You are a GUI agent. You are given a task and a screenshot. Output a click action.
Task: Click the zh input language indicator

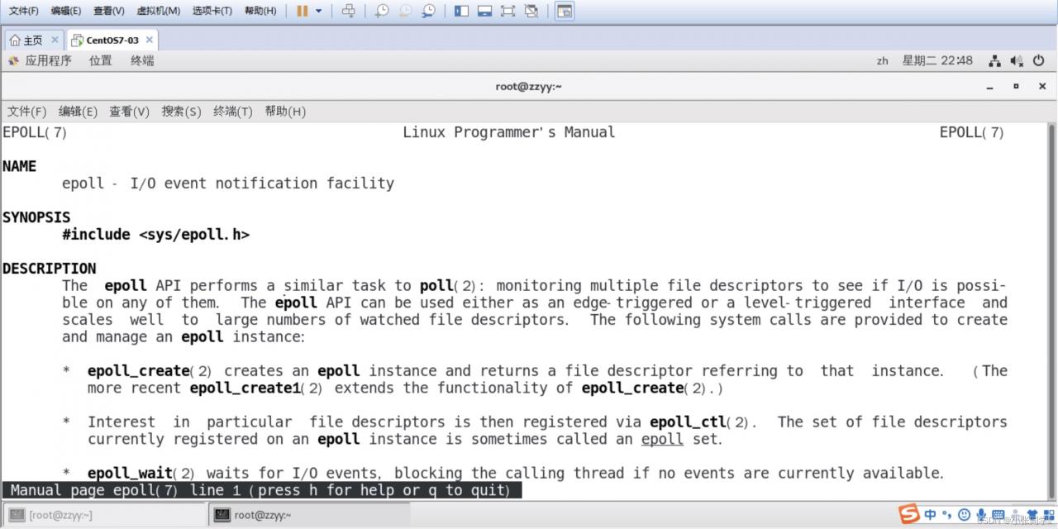(883, 60)
